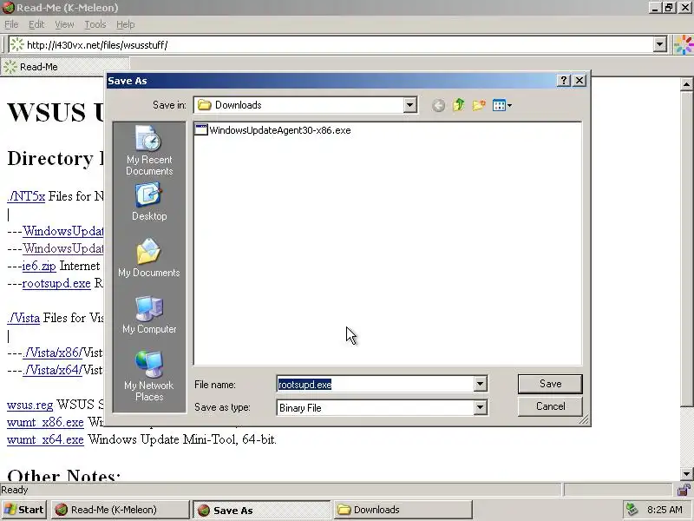The width and height of the screenshot is (694, 521).
Task: Select the WindowsUpdateAgent30-x86.exe file icon
Action: (201, 129)
